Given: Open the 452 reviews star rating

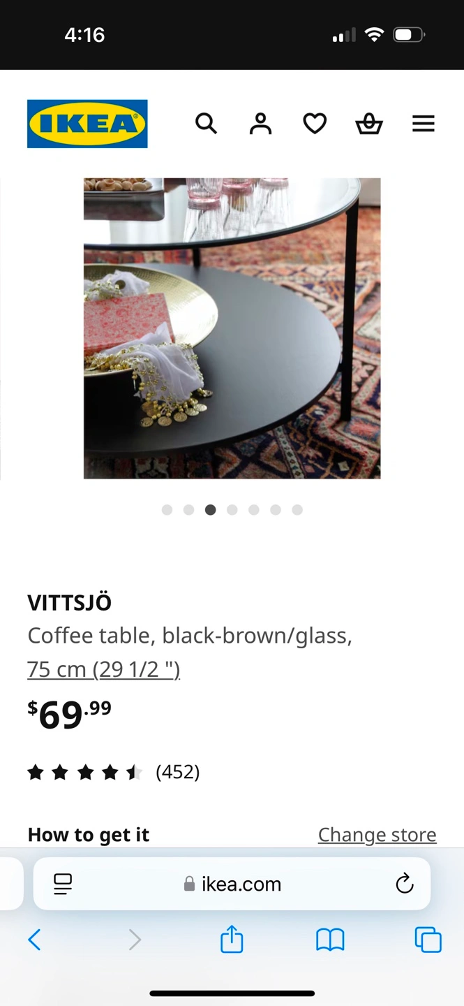Looking at the screenshot, I should pos(114,772).
